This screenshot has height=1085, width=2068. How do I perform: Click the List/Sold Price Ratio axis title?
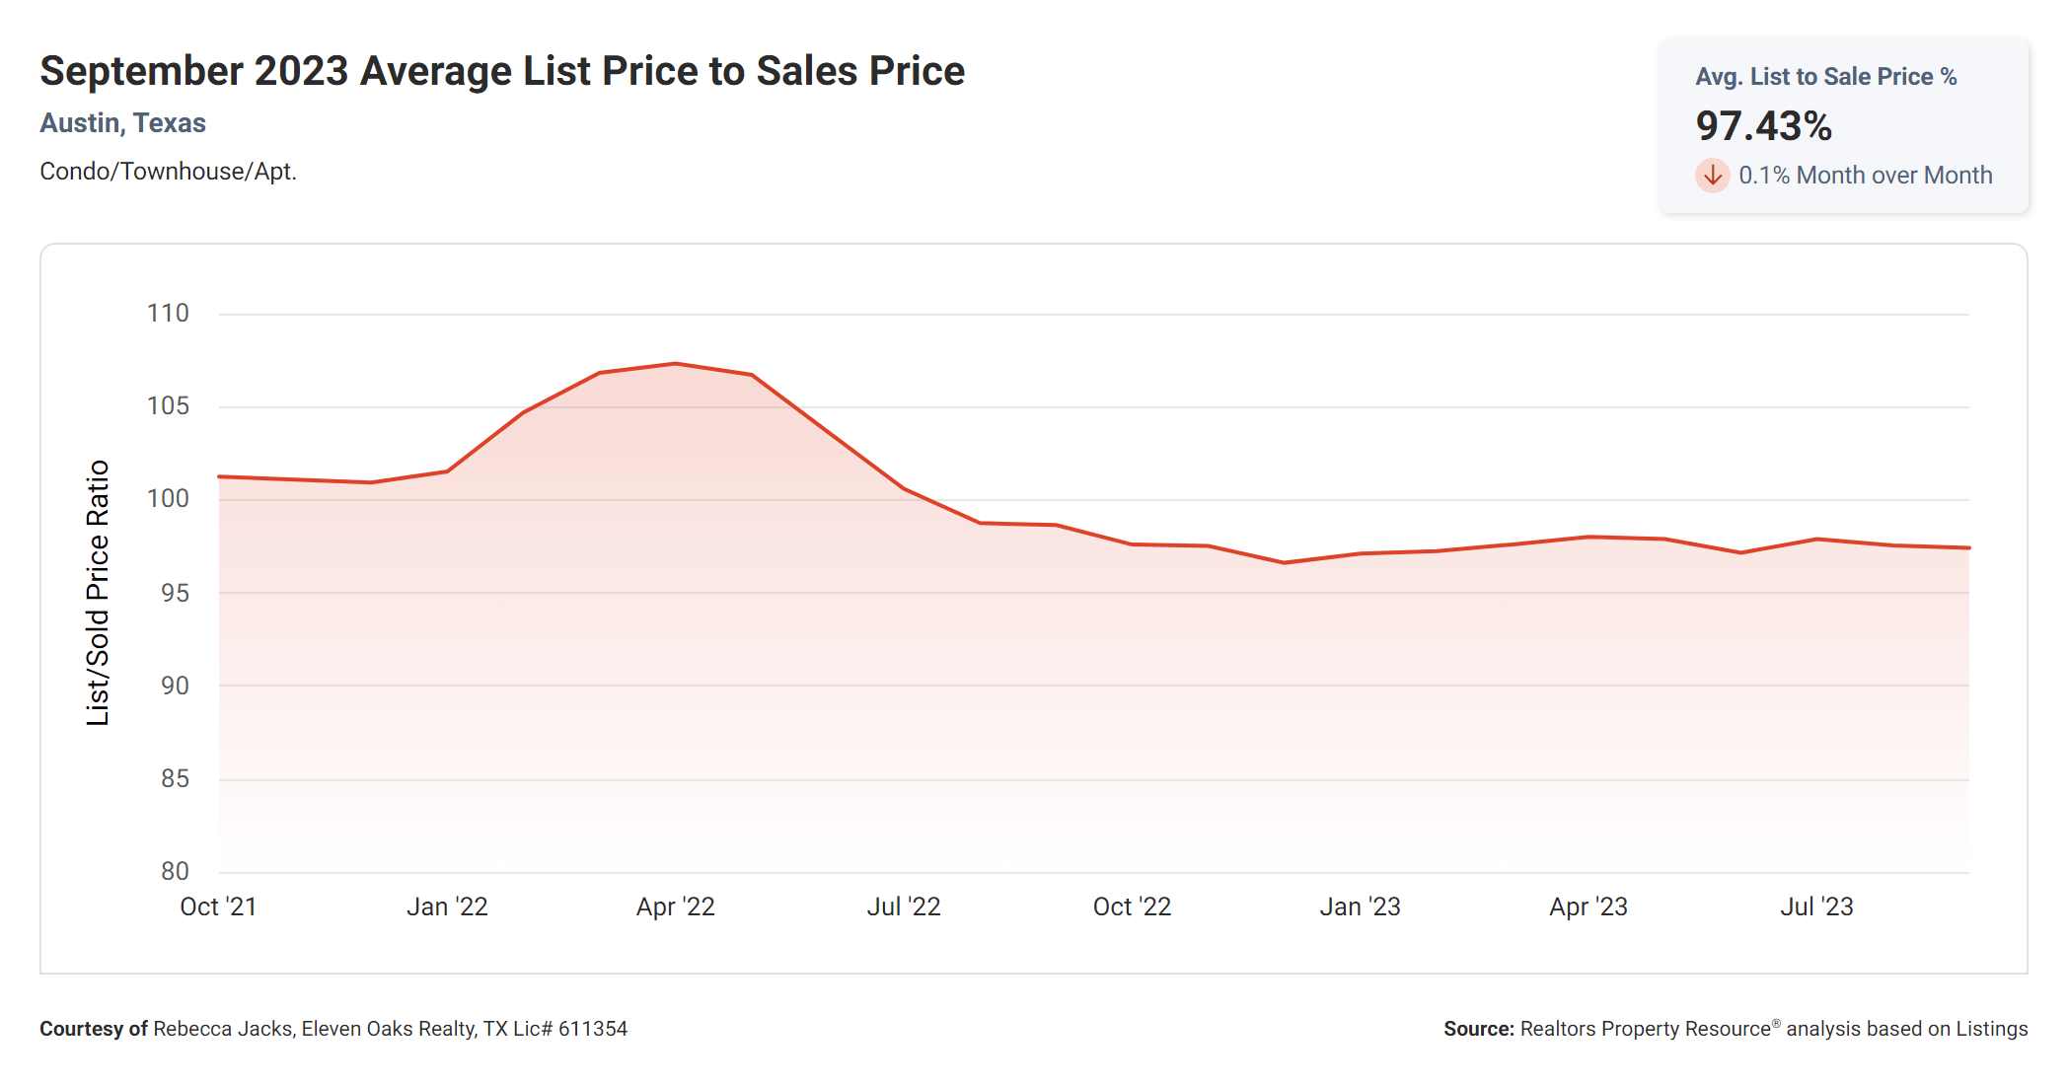coord(98,593)
